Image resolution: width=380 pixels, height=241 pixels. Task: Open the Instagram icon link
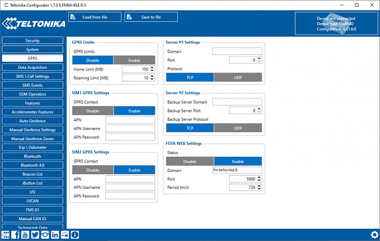click(x=45, y=234)
